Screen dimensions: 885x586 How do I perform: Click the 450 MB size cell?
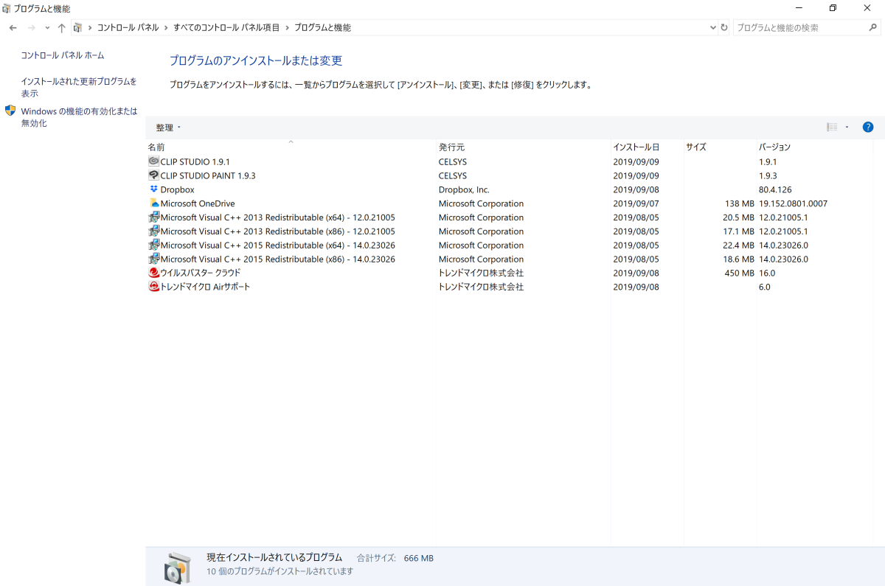coord(740,273)
